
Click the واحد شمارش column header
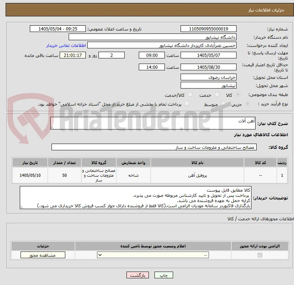point(133,163)
